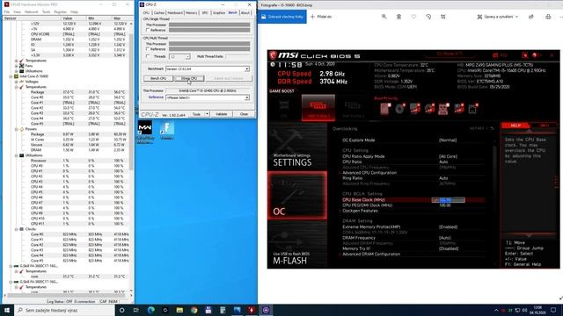Viewport: 563px width, 316px height.
Task: Open the Calculator icon on the taskbar
Action: tap(223, 310)
